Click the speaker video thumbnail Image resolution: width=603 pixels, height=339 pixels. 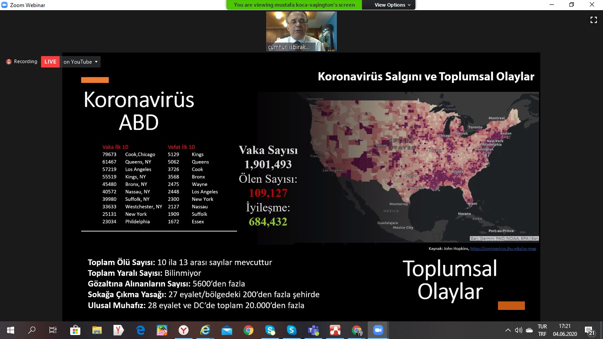point(301,31)
